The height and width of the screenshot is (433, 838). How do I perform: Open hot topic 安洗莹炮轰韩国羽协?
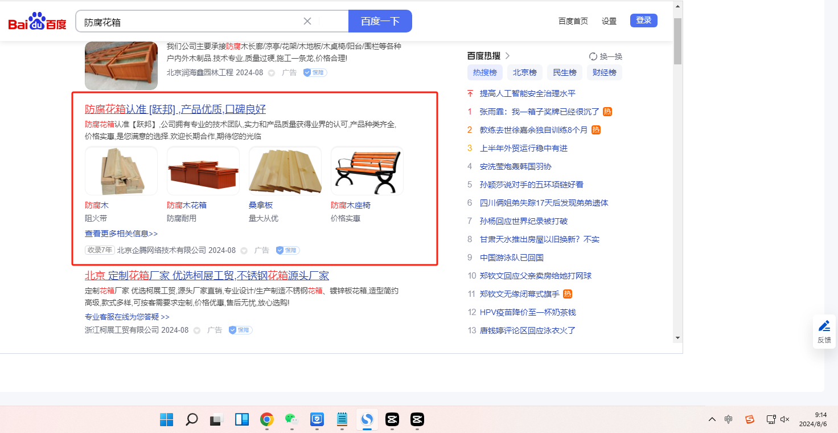(516, 166)
